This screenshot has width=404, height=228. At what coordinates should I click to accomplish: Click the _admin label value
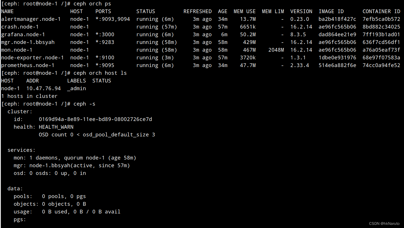tap(77, 88)
